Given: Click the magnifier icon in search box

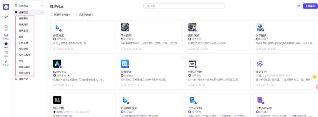Looking at the screenshot, I should (148, 6).
